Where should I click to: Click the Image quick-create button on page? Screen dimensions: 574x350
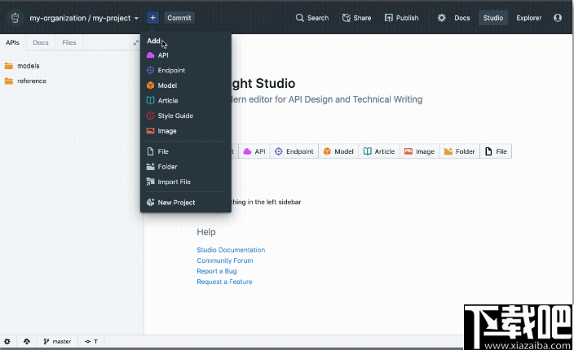coord(419,151)
